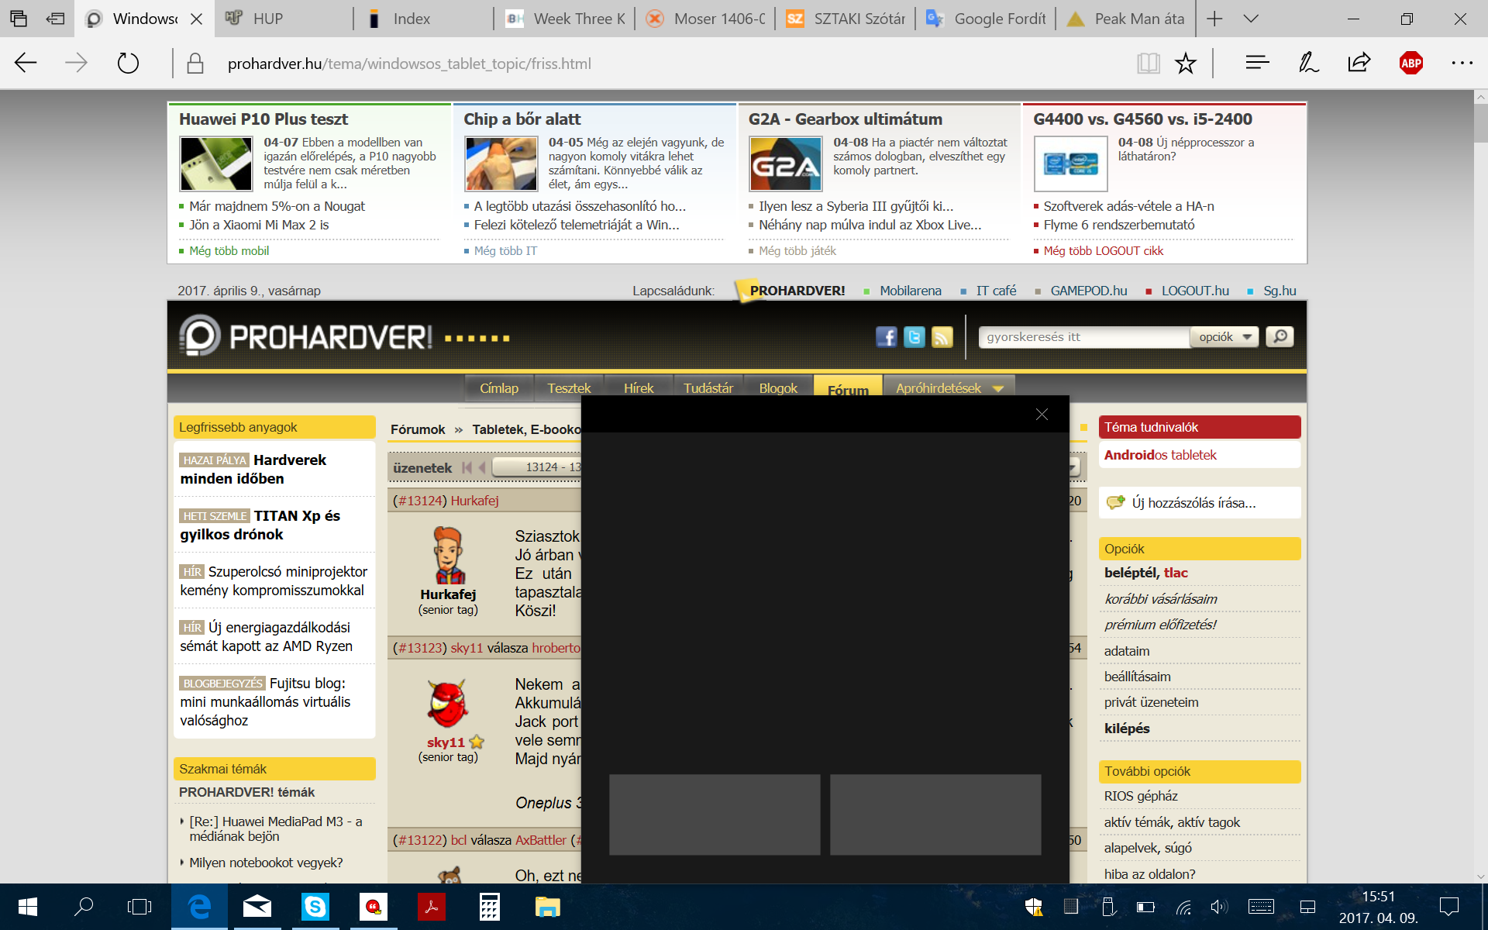Jump to first page of messages
This screenshot has height=930, width=1488.
(467, 467)
